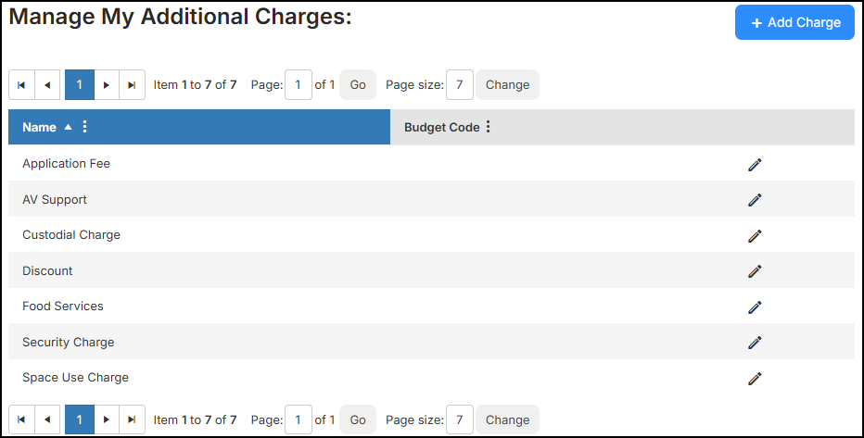This screenshot has height=438, width=864.
Task: Edit the Discount charge
Action: tap(755, 271)
